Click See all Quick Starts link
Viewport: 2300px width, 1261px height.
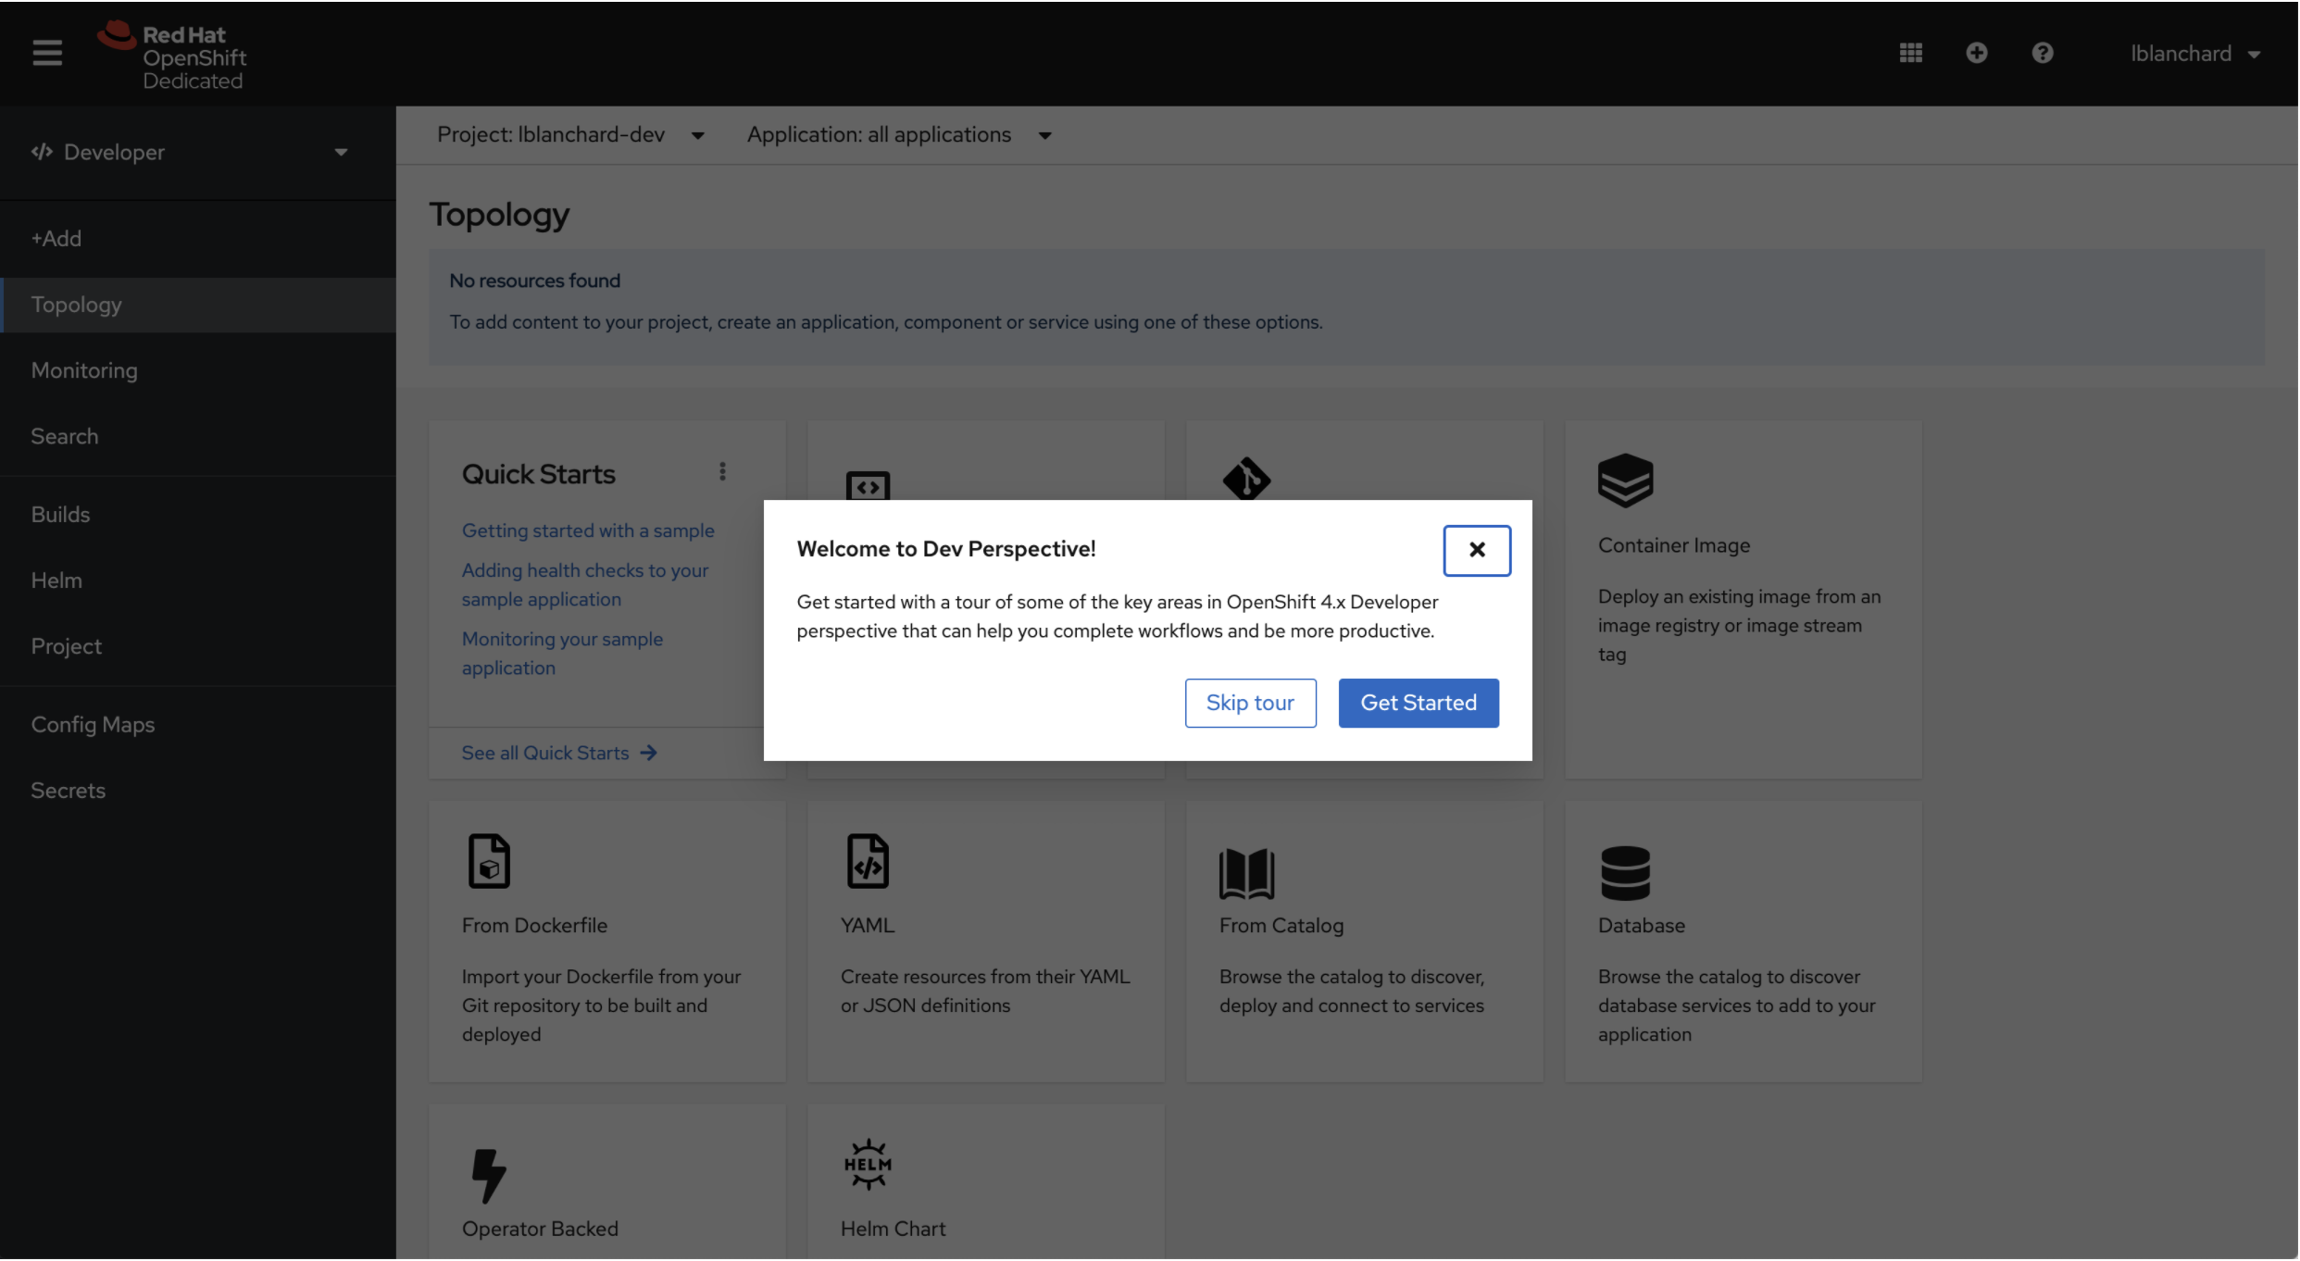(x=559, y=754)
